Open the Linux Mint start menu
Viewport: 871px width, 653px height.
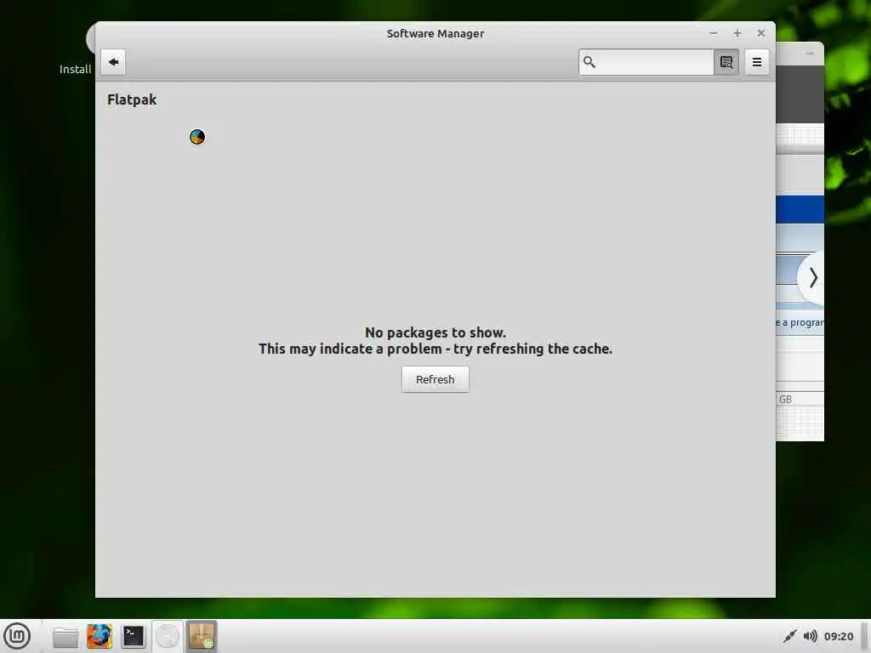coord(17,636)
